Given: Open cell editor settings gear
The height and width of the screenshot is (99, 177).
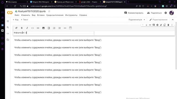Looking at the screenshot, I should 157,25.
